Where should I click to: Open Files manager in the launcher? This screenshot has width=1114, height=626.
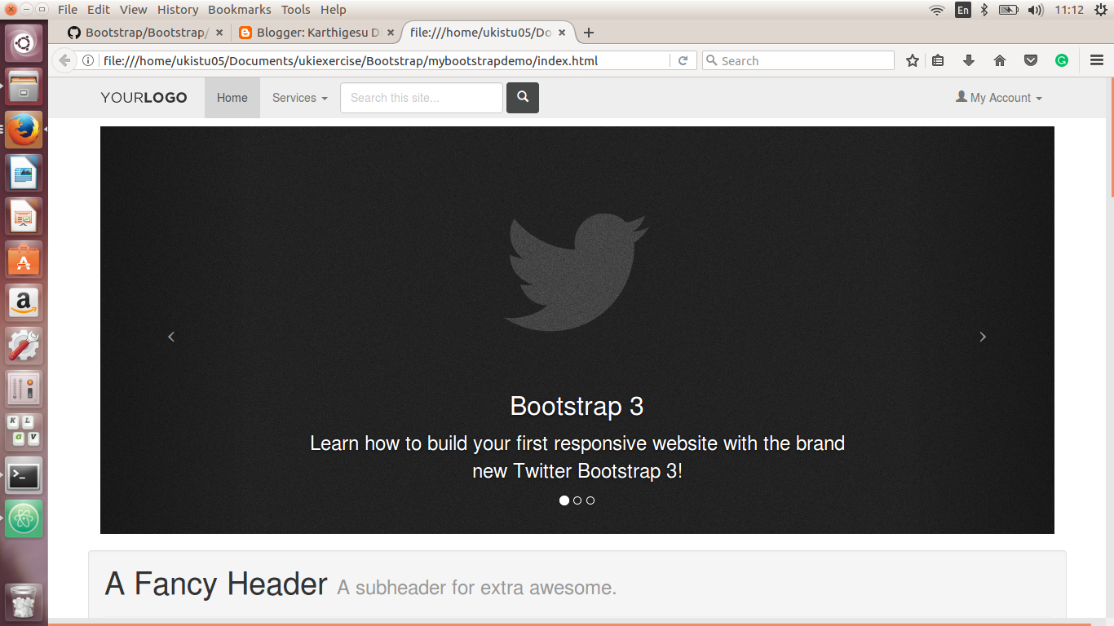click(24, 86)
